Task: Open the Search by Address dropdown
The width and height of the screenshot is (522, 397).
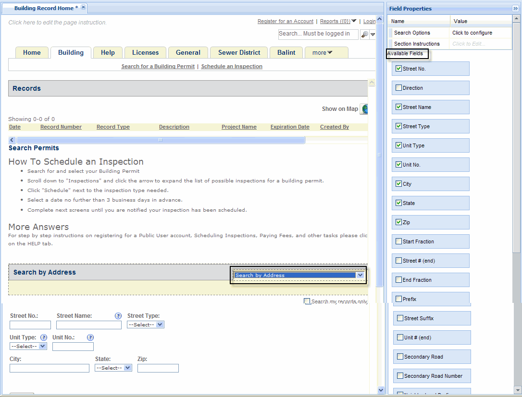Action: pos(360,275)
